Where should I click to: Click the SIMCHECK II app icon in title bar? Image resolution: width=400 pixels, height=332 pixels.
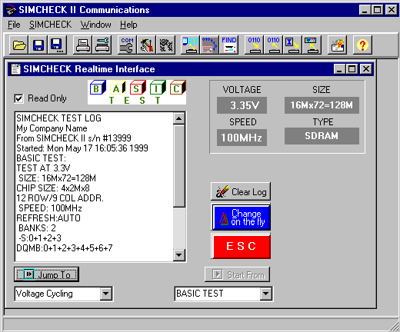[x=11, y=10]
